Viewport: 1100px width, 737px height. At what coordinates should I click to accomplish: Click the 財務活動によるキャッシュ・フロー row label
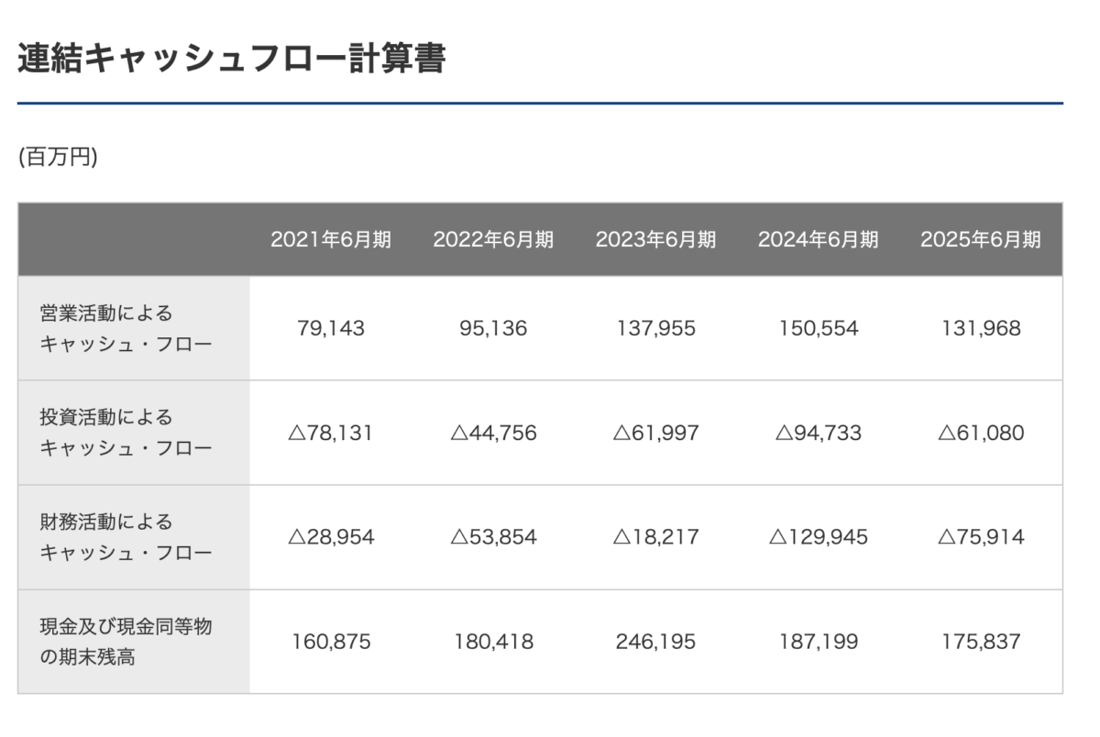[x=126, y=537]
